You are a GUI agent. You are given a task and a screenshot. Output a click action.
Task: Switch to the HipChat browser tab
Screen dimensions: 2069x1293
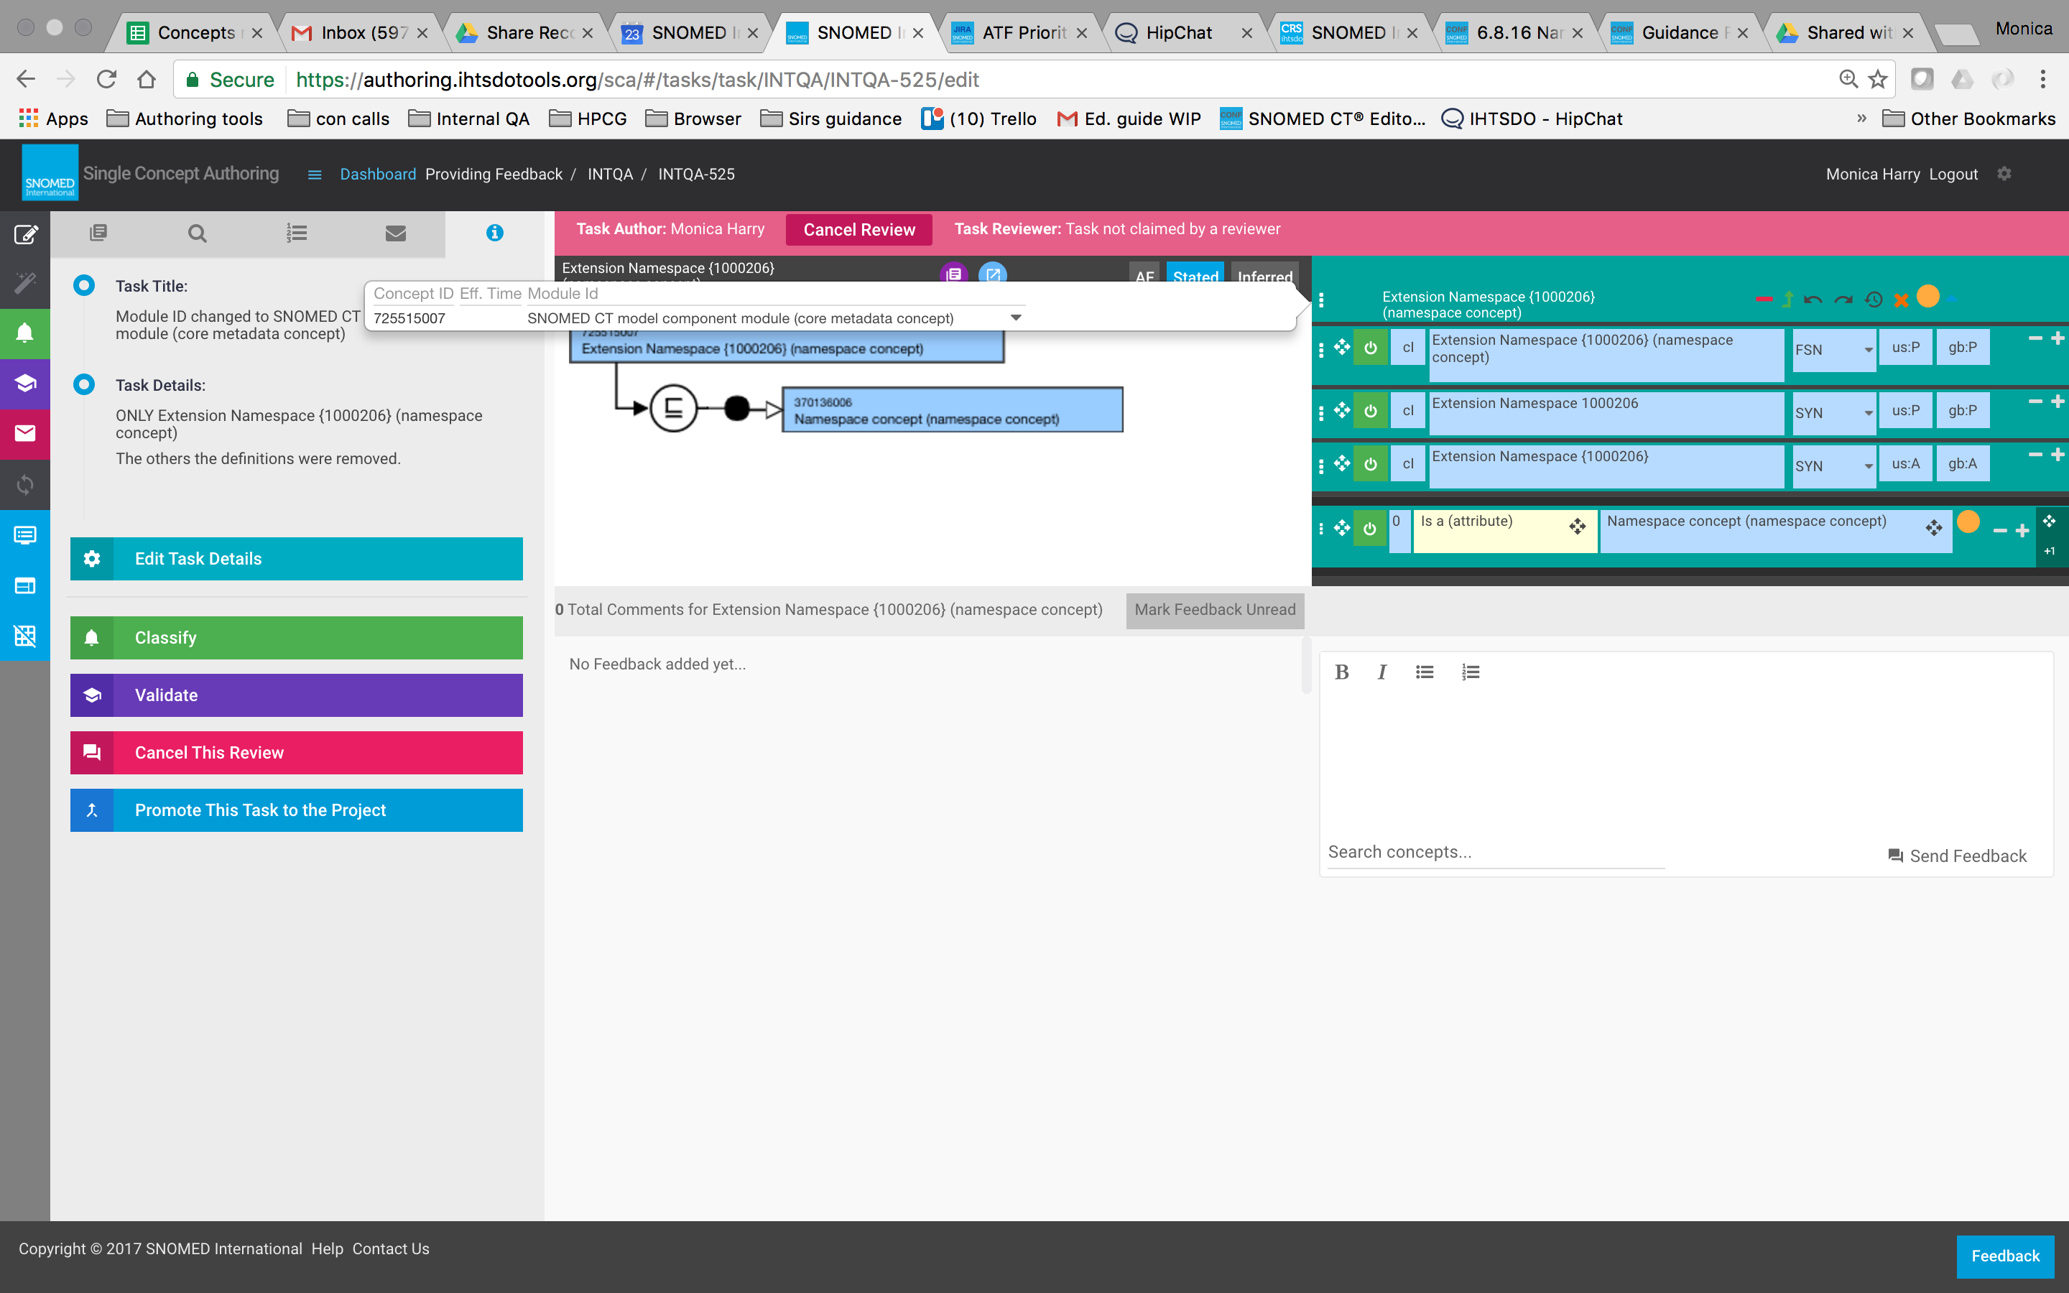(1179, 32)
